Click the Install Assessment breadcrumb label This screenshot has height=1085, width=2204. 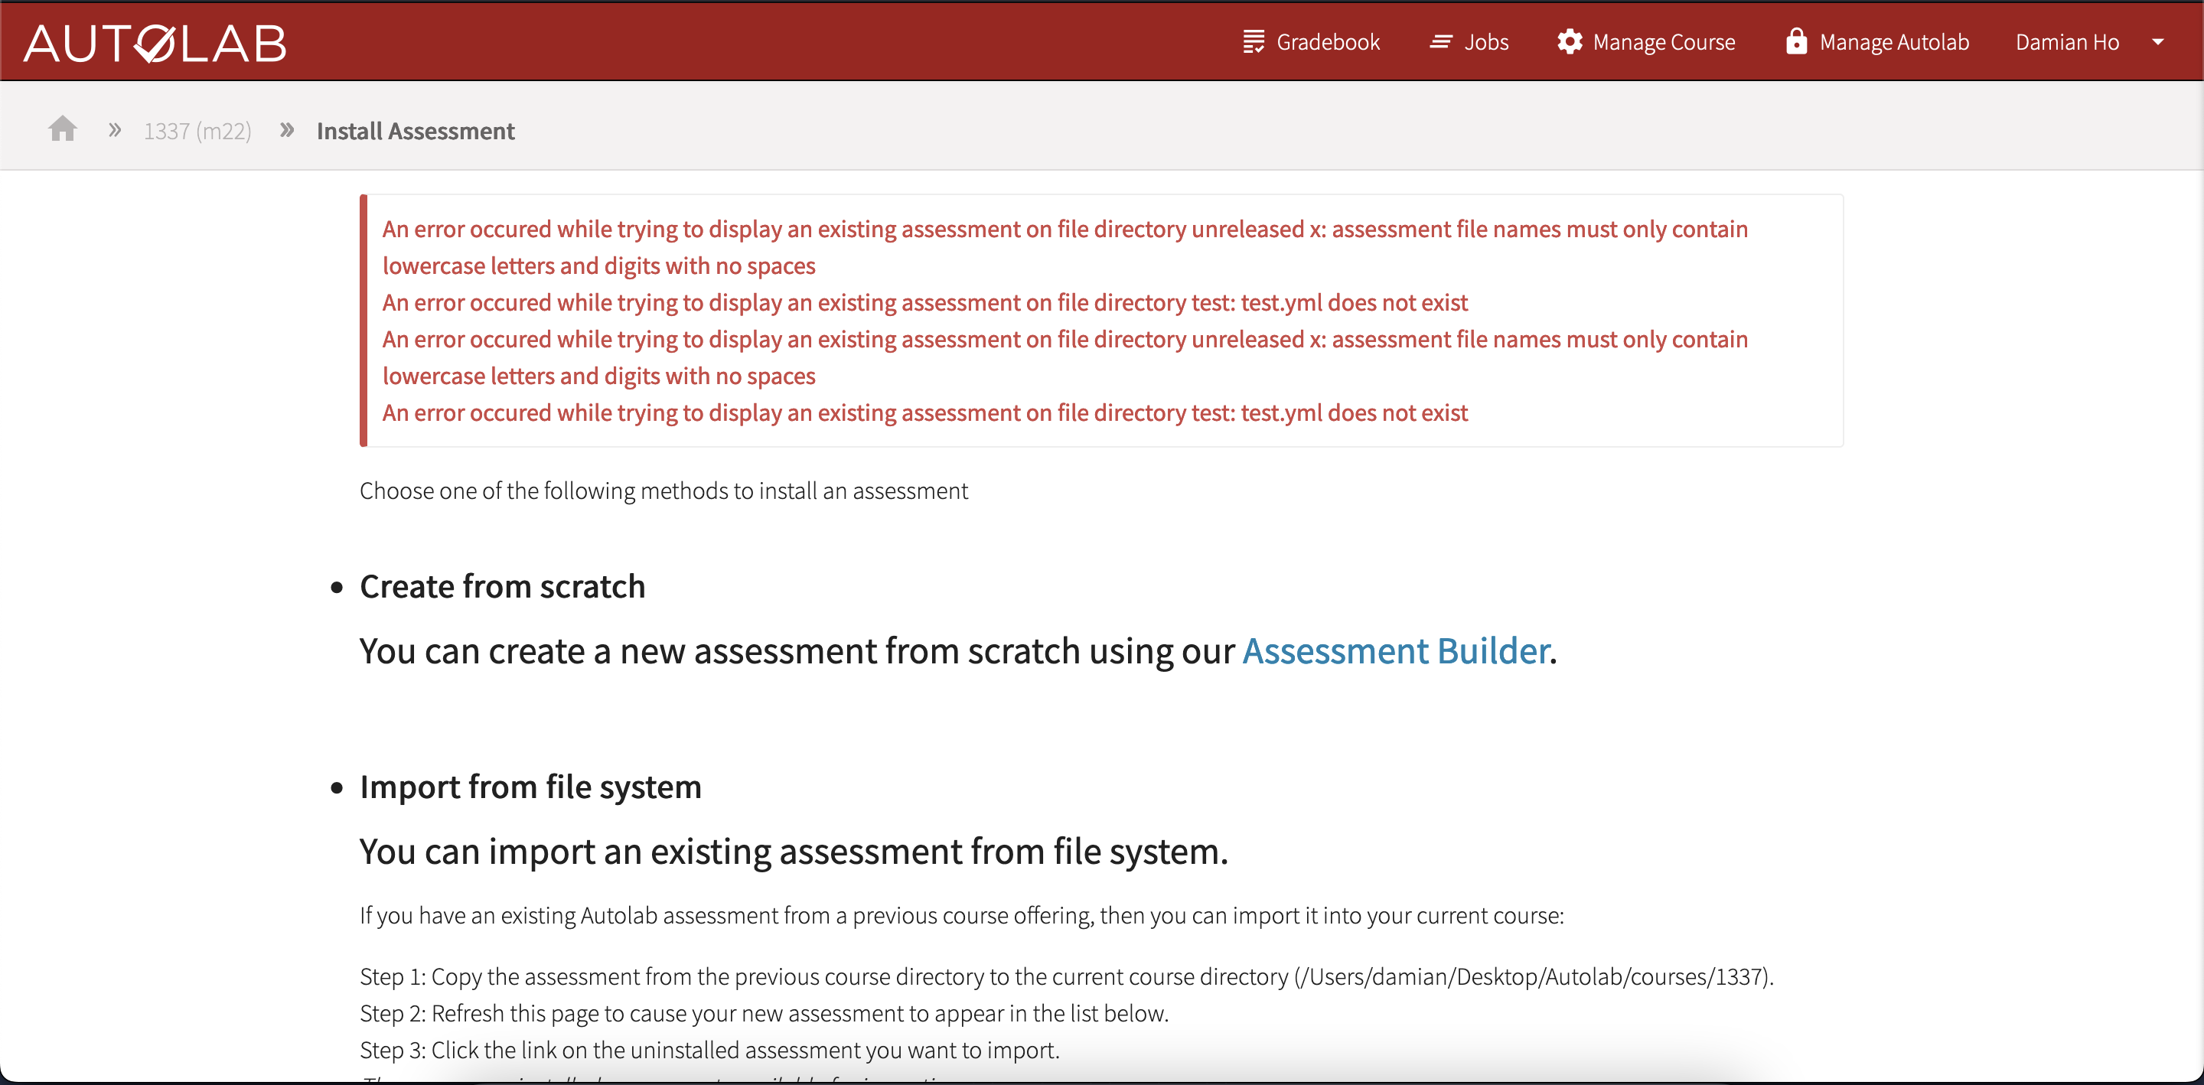[x=415, y=130]
